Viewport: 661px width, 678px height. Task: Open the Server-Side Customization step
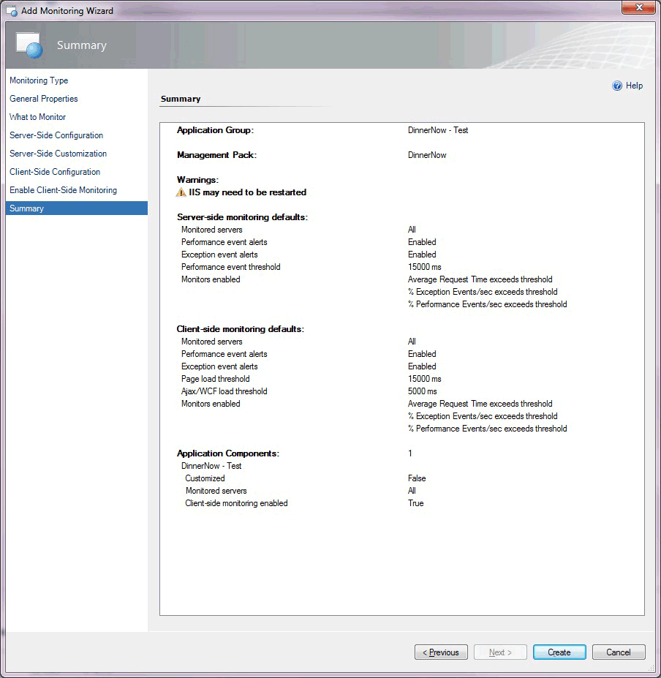[58, 154]
